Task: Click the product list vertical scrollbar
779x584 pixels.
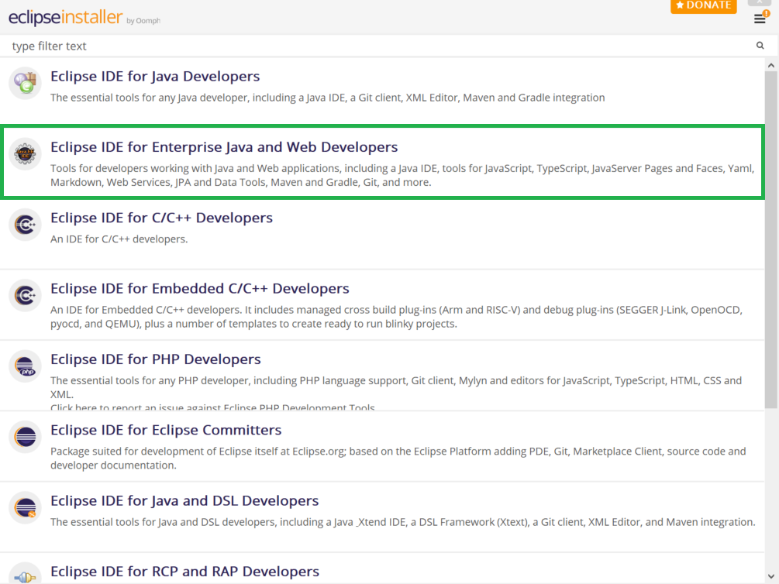Action: pos(771,232)
